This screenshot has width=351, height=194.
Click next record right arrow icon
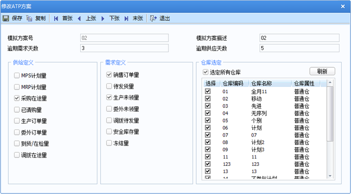click(x=103, y=19)
